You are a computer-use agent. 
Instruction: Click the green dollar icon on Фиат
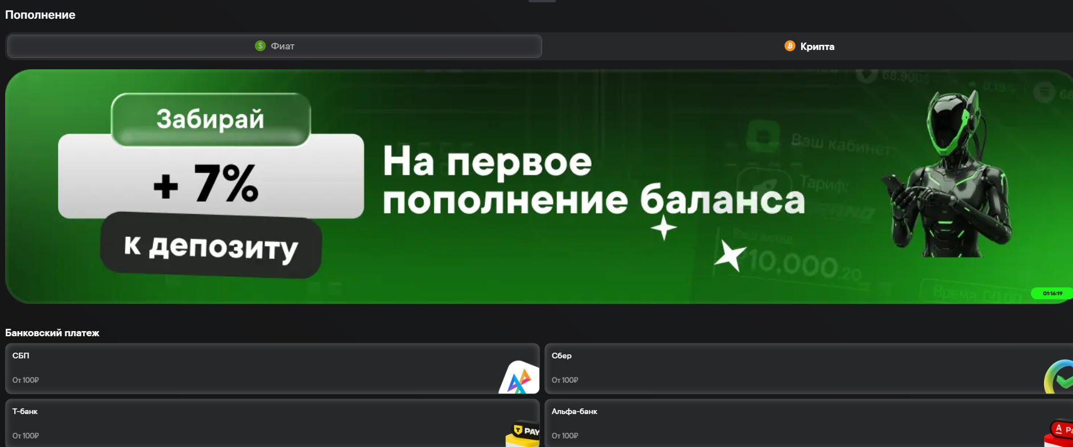pos(260,46)
